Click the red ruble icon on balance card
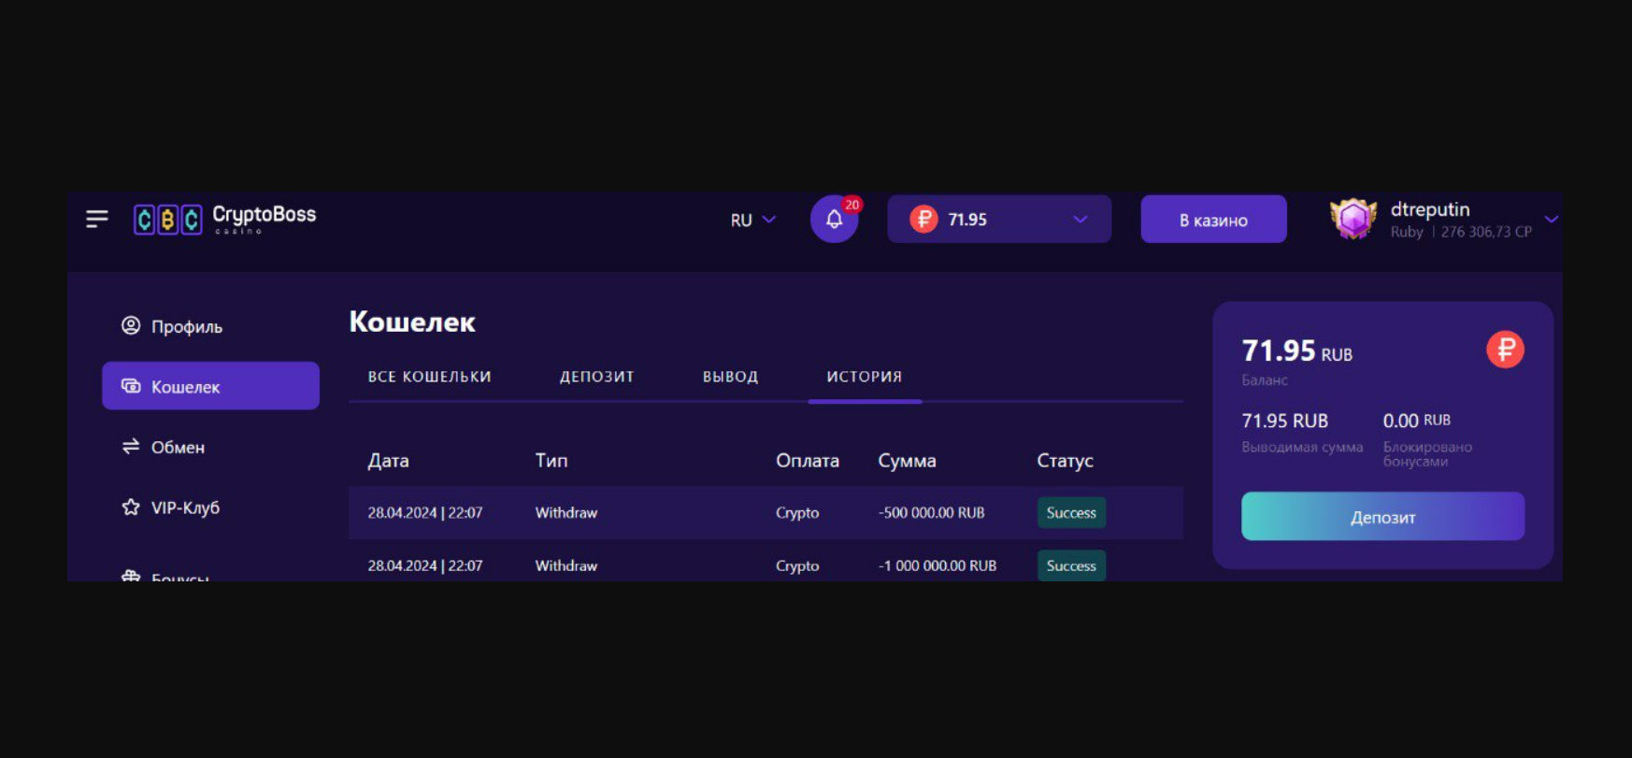Screen dimensions: 1632x758 coord(1505,350)
